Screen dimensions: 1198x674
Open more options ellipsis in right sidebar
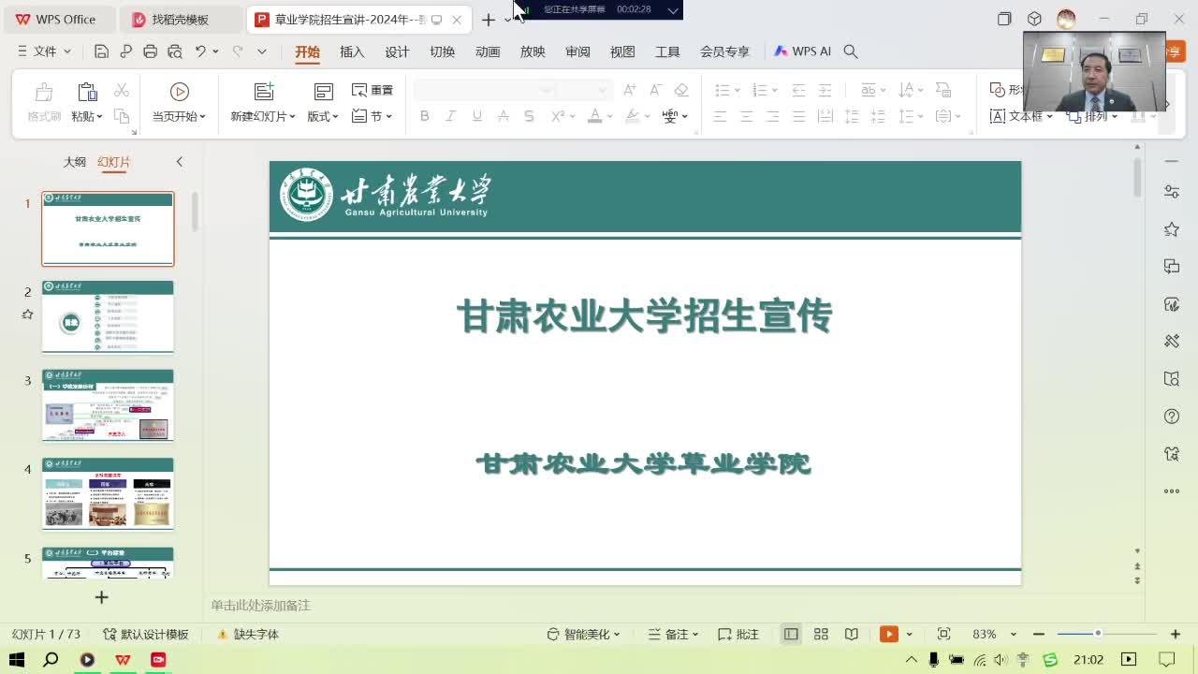click(1172, 491)
